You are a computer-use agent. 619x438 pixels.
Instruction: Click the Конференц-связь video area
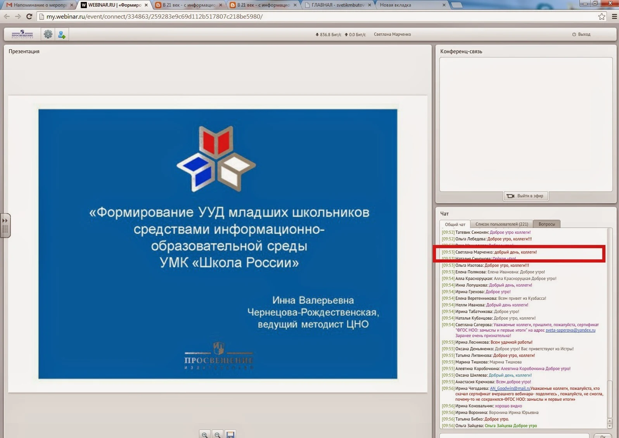point(526,124)
